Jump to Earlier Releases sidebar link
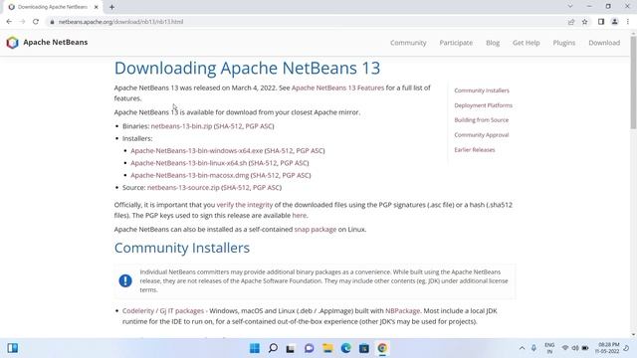Image resolution: width=637 pixels, height=358 pixels. (475, 150)
